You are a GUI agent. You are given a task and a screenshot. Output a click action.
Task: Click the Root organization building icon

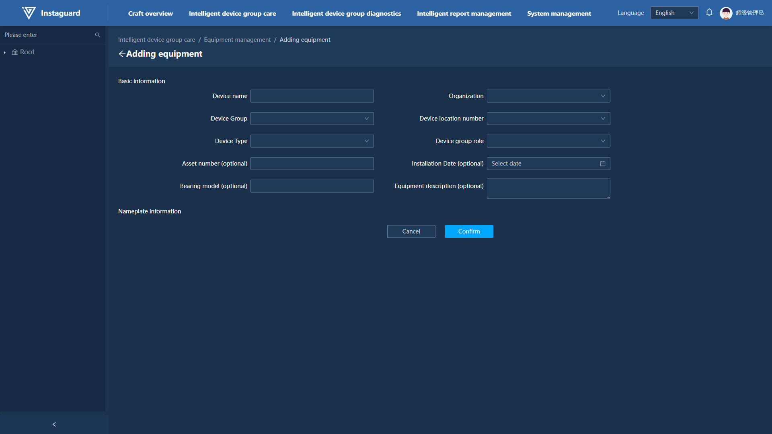15,52
